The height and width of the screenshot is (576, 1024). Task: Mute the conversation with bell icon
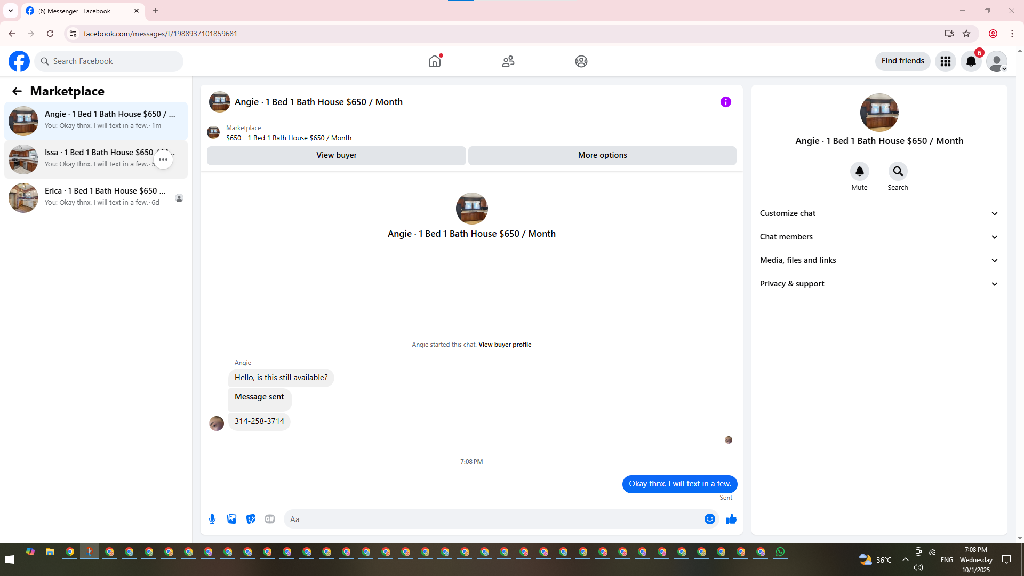coord(860,171)
